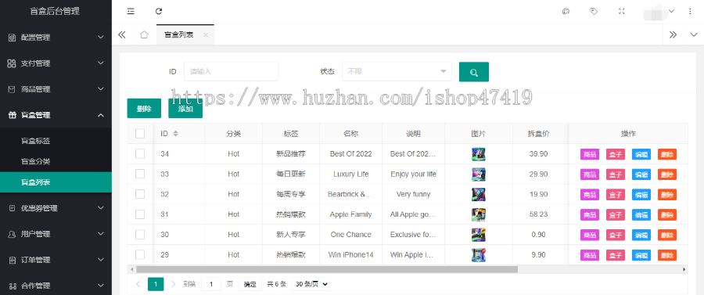Open the tab operations dropdown chevron

click(x=694, y=34)
